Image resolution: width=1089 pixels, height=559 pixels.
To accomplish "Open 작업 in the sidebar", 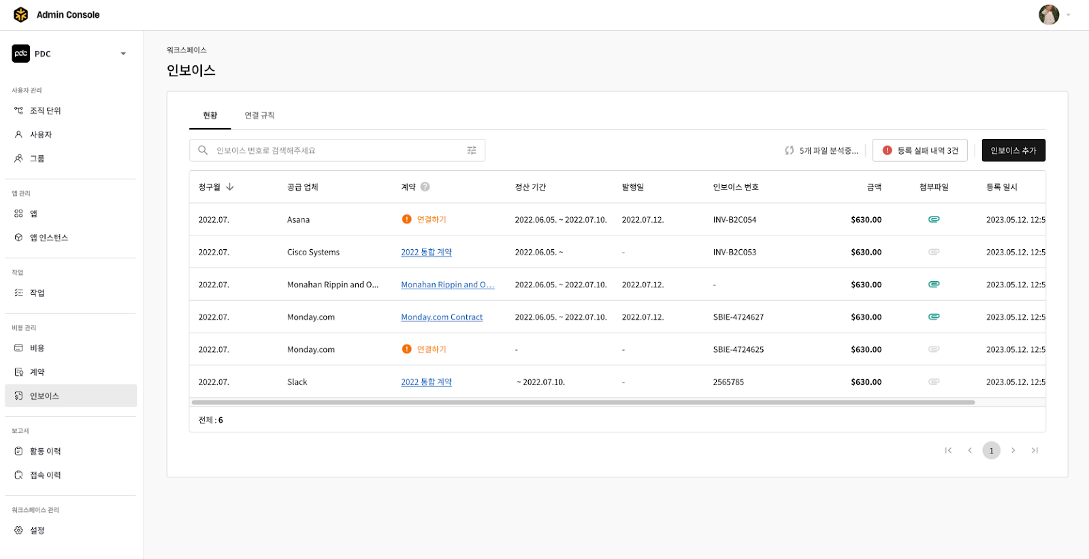I will pos(71,293).
